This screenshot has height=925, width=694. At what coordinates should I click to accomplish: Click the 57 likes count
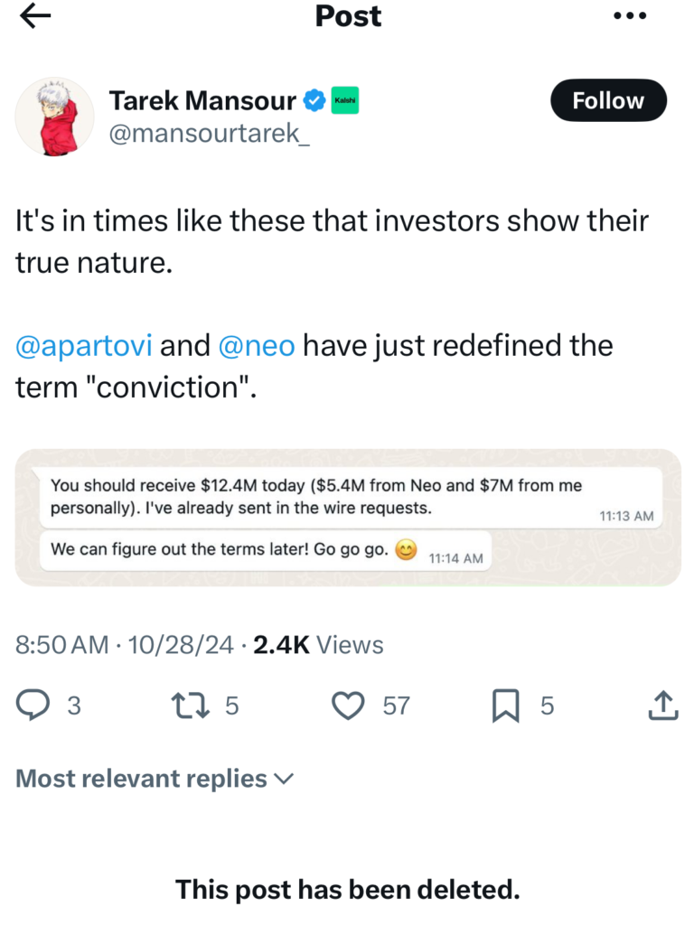coord(396,705)
